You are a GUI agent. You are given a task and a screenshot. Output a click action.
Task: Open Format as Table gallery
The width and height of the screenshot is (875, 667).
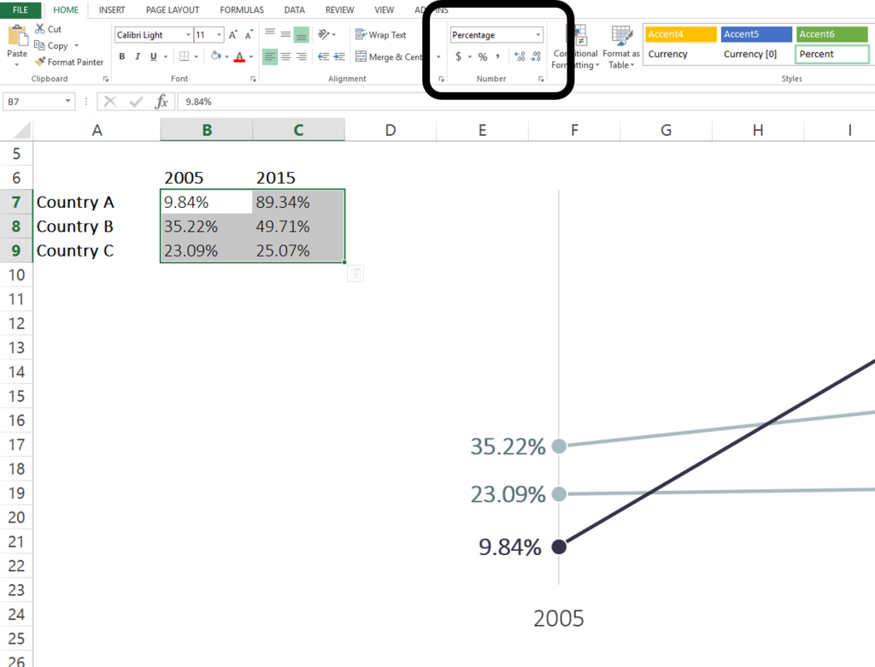click(621, 48)
